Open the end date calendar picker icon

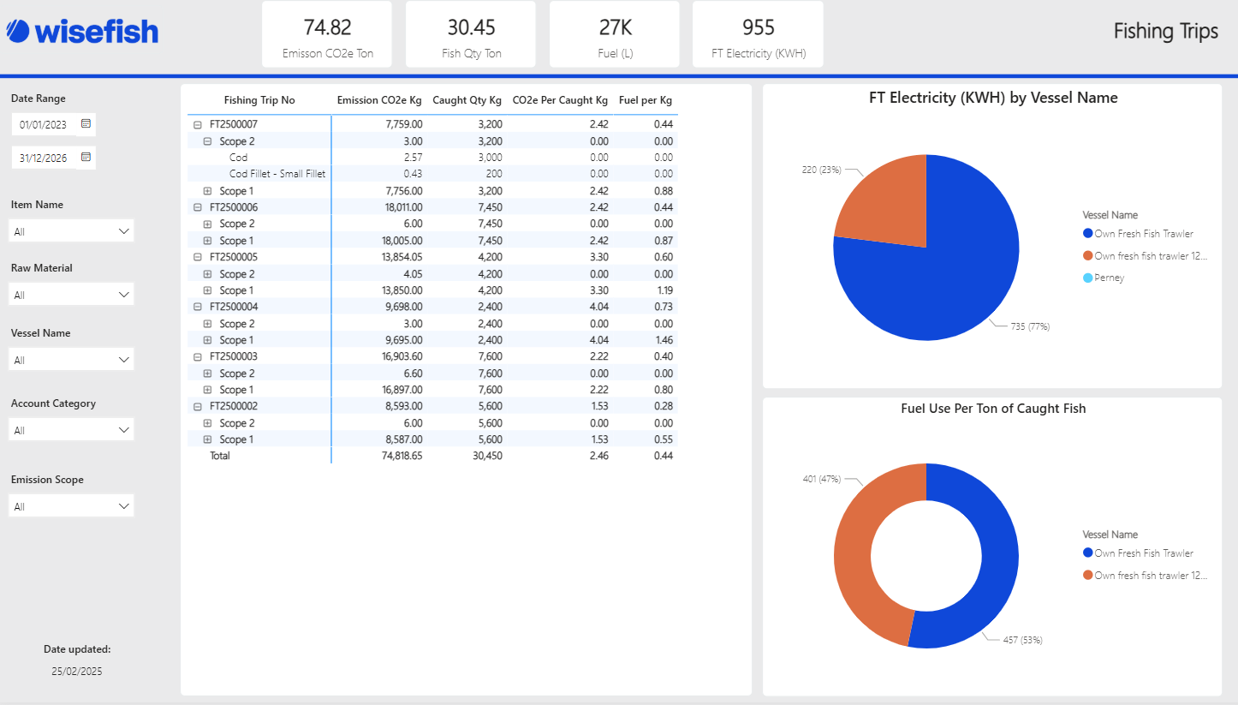pos(86,158)
